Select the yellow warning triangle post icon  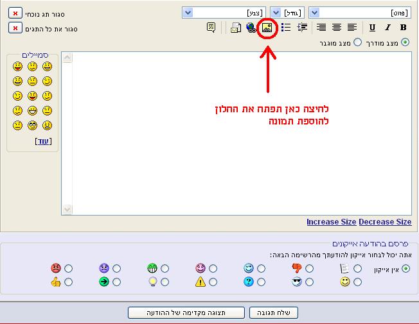(213, 282)
